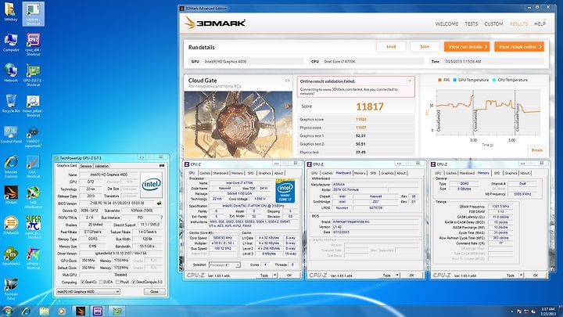Open the Tools dropdown arrow in the Mainboard CPU-Z window
The image size is (563, 317).
[397, 276]
